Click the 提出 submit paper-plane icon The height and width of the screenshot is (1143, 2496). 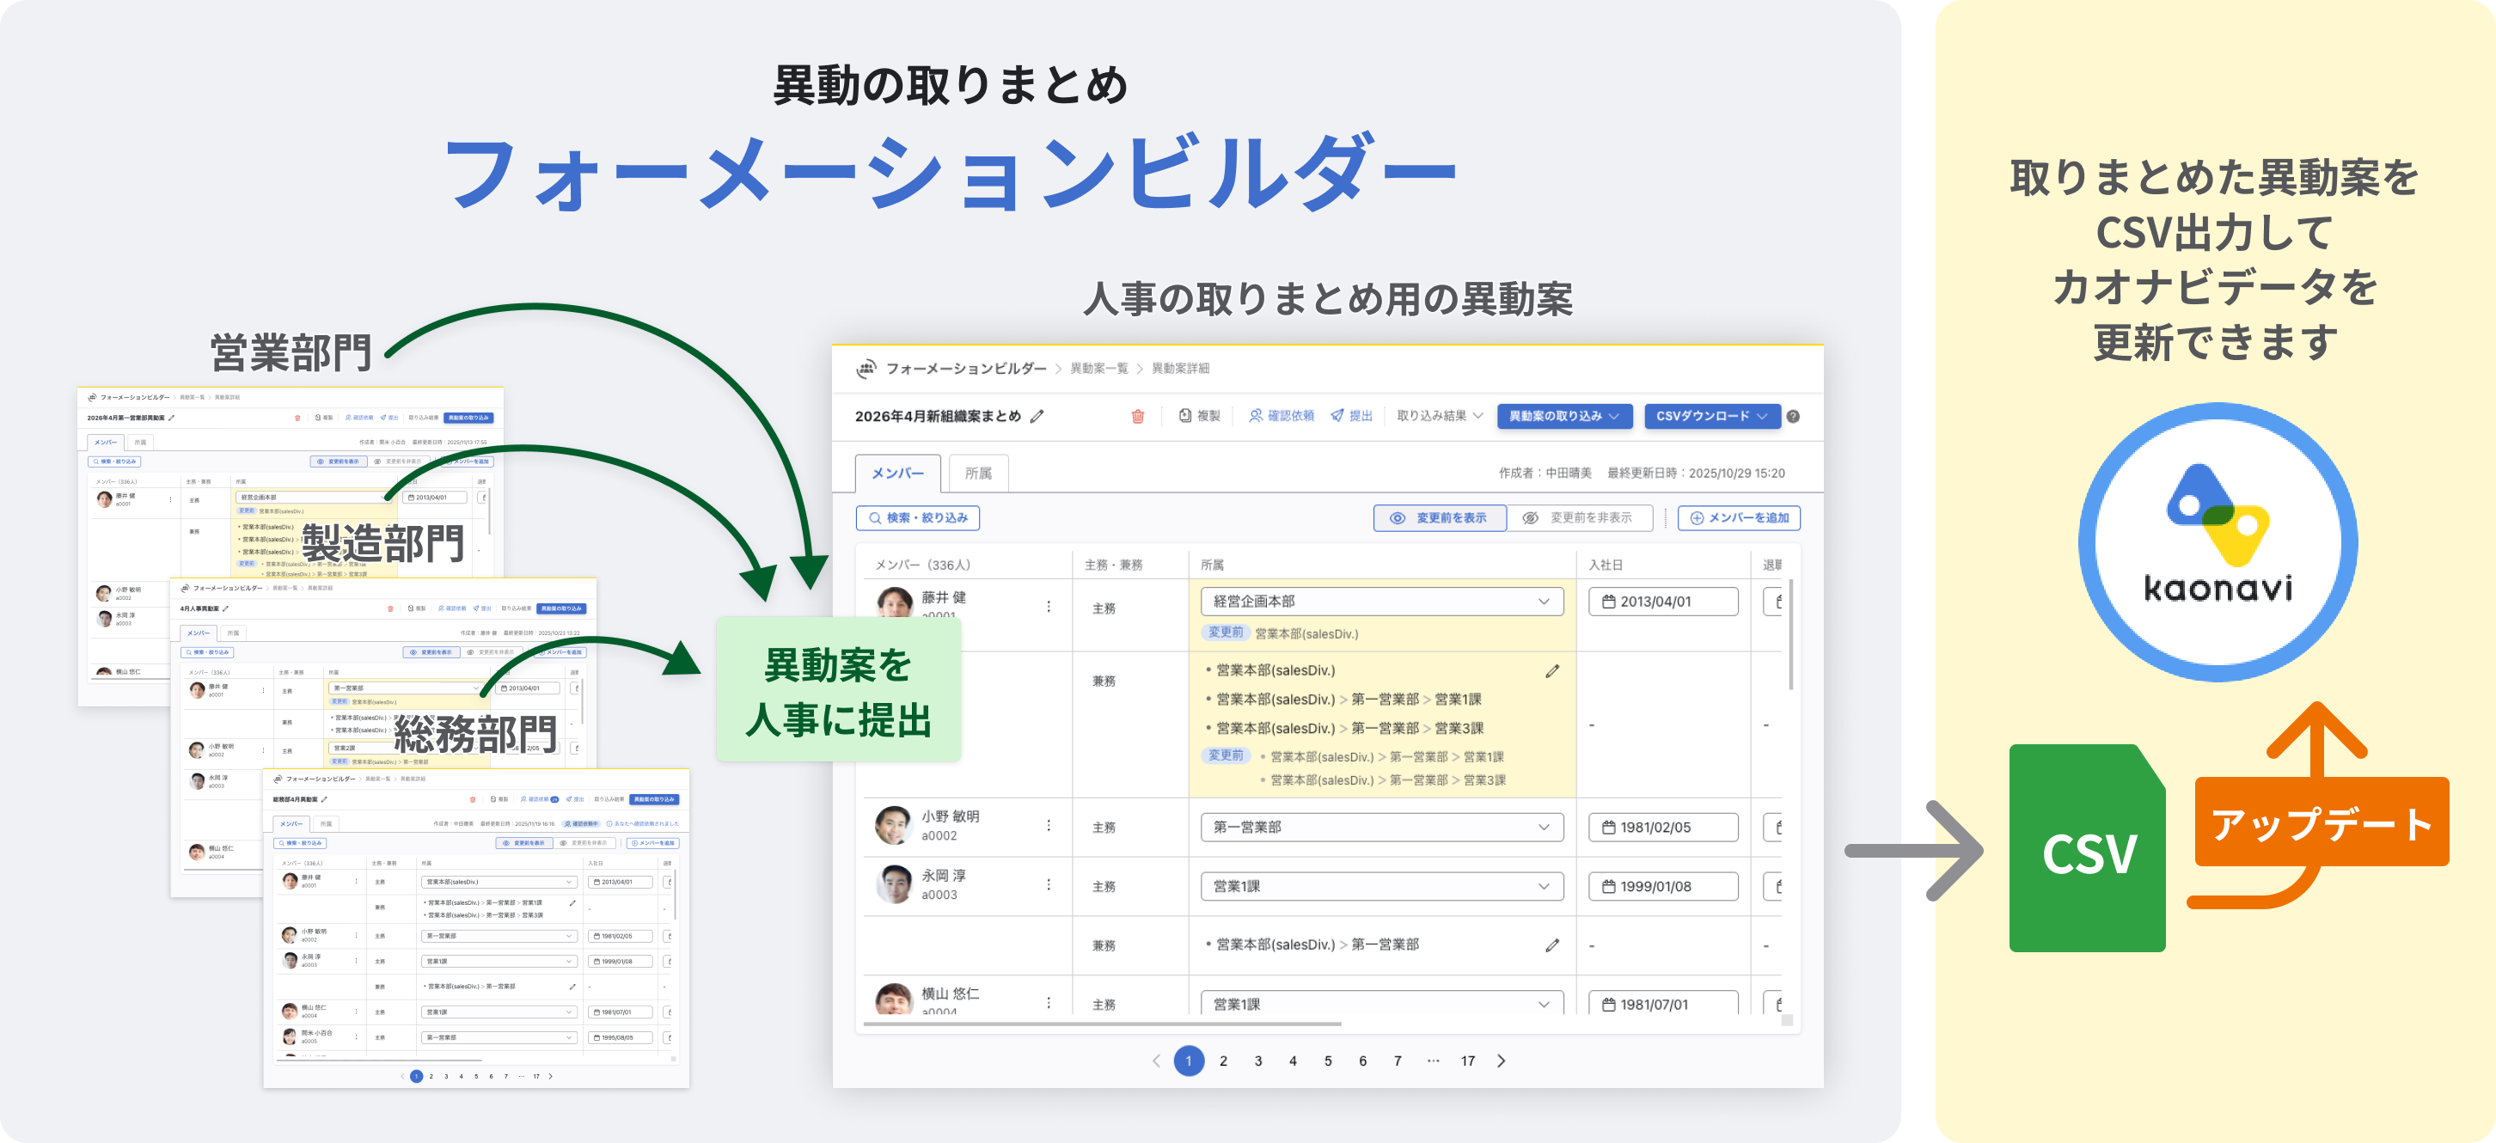pos(1337,417)
